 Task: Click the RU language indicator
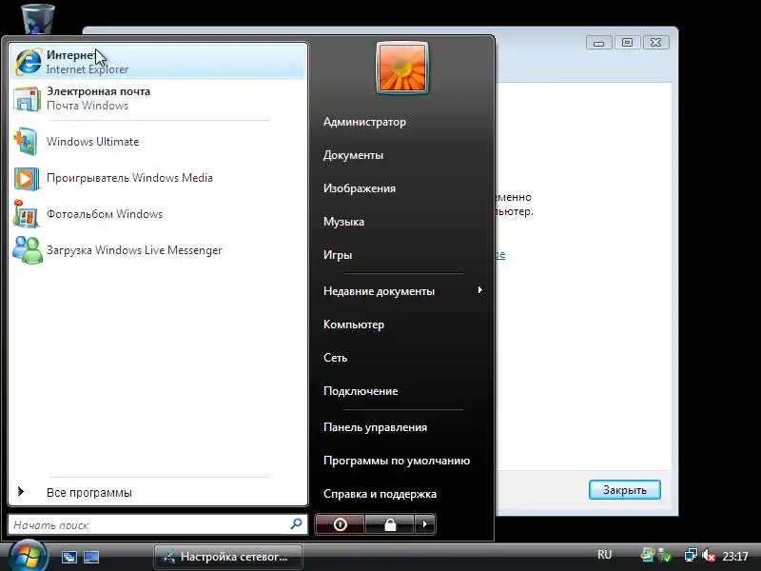coord(604,555)
